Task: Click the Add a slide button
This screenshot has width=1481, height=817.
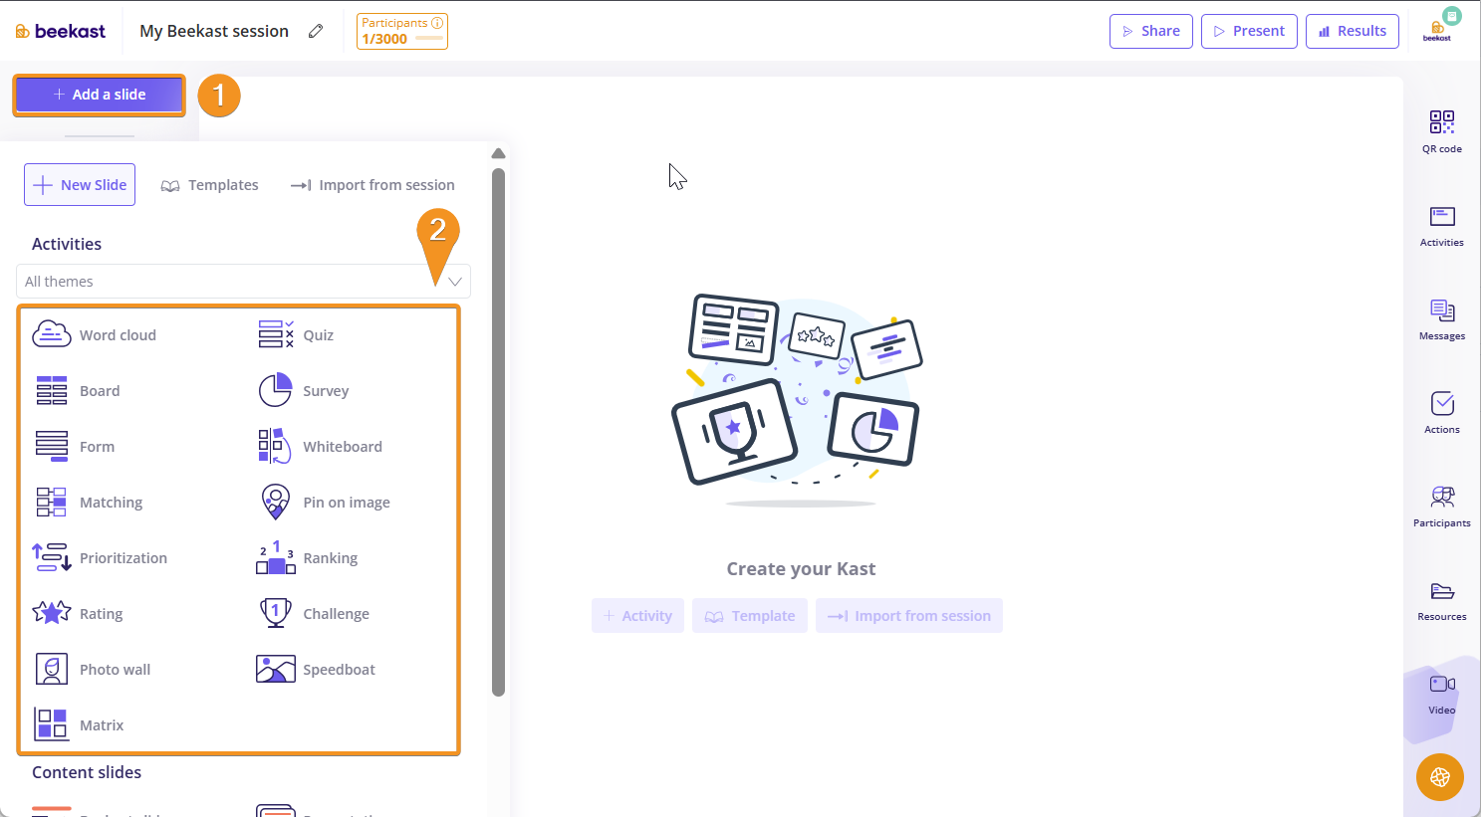Action: (x=100, y=95)
